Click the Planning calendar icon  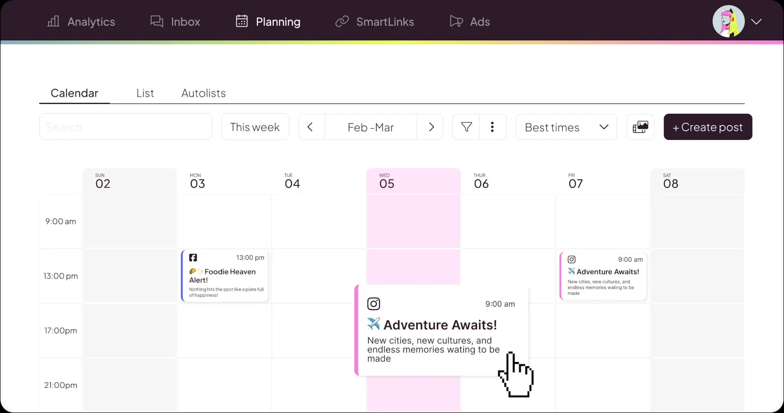[241, 21]
